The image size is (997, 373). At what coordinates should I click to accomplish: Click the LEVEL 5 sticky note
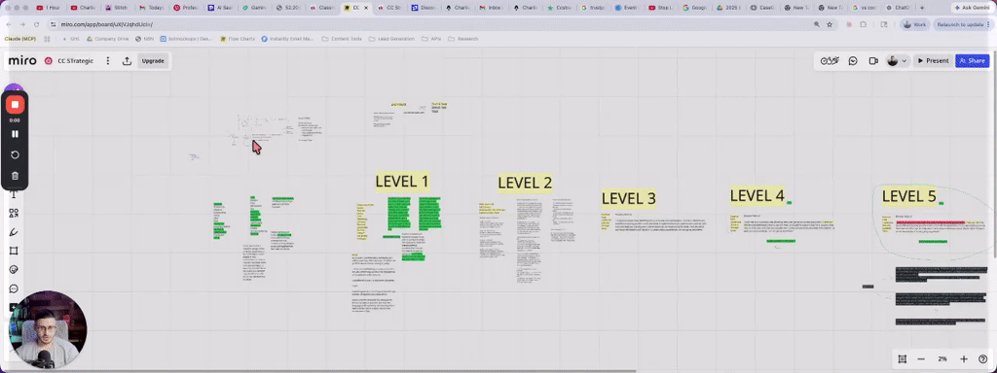(909, 196)
